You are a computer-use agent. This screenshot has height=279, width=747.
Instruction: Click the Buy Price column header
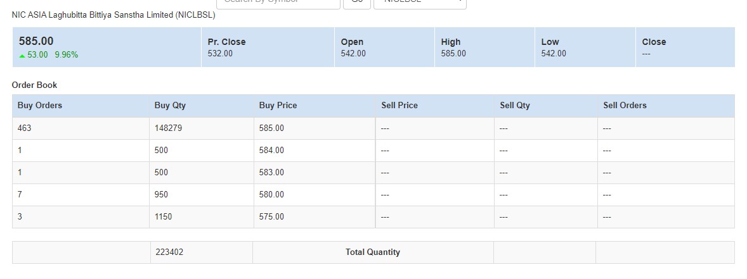tap(278, 106)
